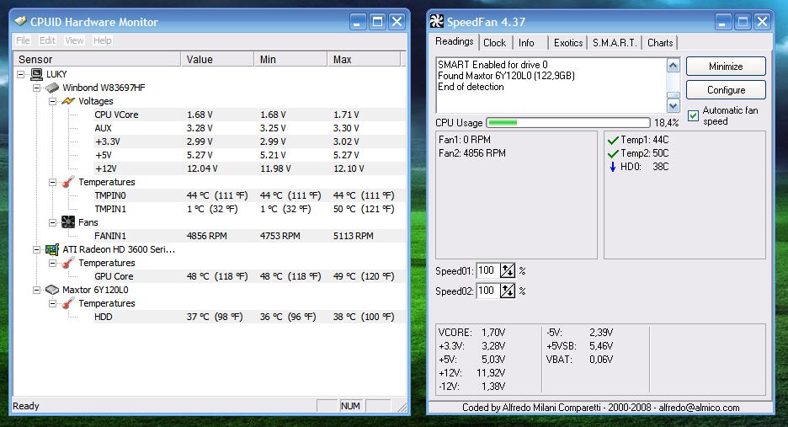Click the Sensor column header

(97, 59)
